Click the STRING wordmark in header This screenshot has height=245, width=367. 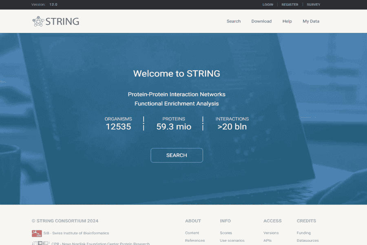coord(62,22)
